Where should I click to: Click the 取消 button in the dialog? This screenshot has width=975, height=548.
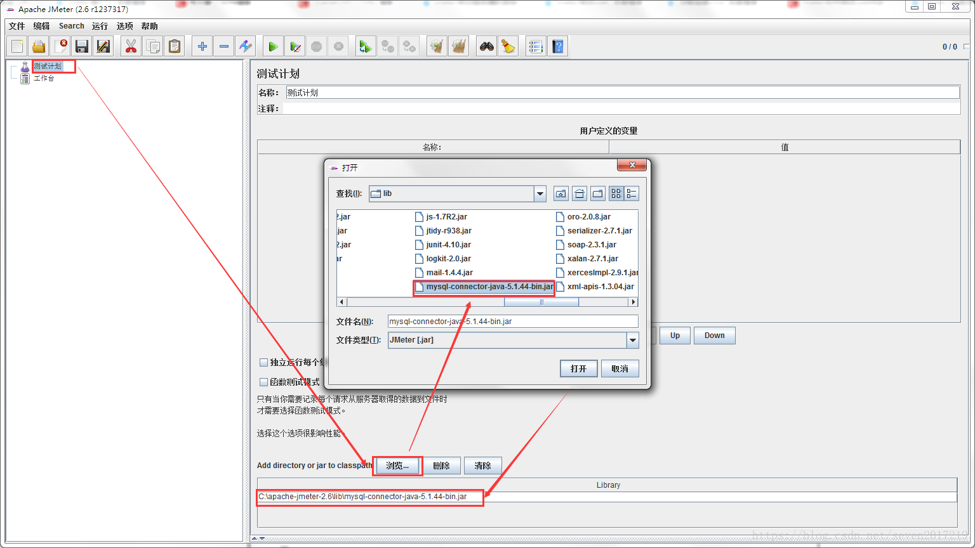[620, 369]
